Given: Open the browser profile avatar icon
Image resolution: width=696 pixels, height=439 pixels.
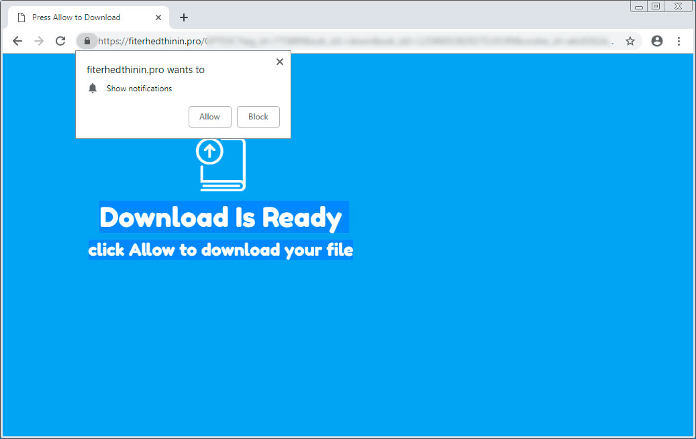Looking at the screenshot, I should (x=657, y=41).
